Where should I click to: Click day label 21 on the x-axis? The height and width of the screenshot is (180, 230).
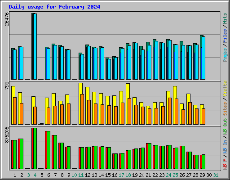tap(148, 175)
